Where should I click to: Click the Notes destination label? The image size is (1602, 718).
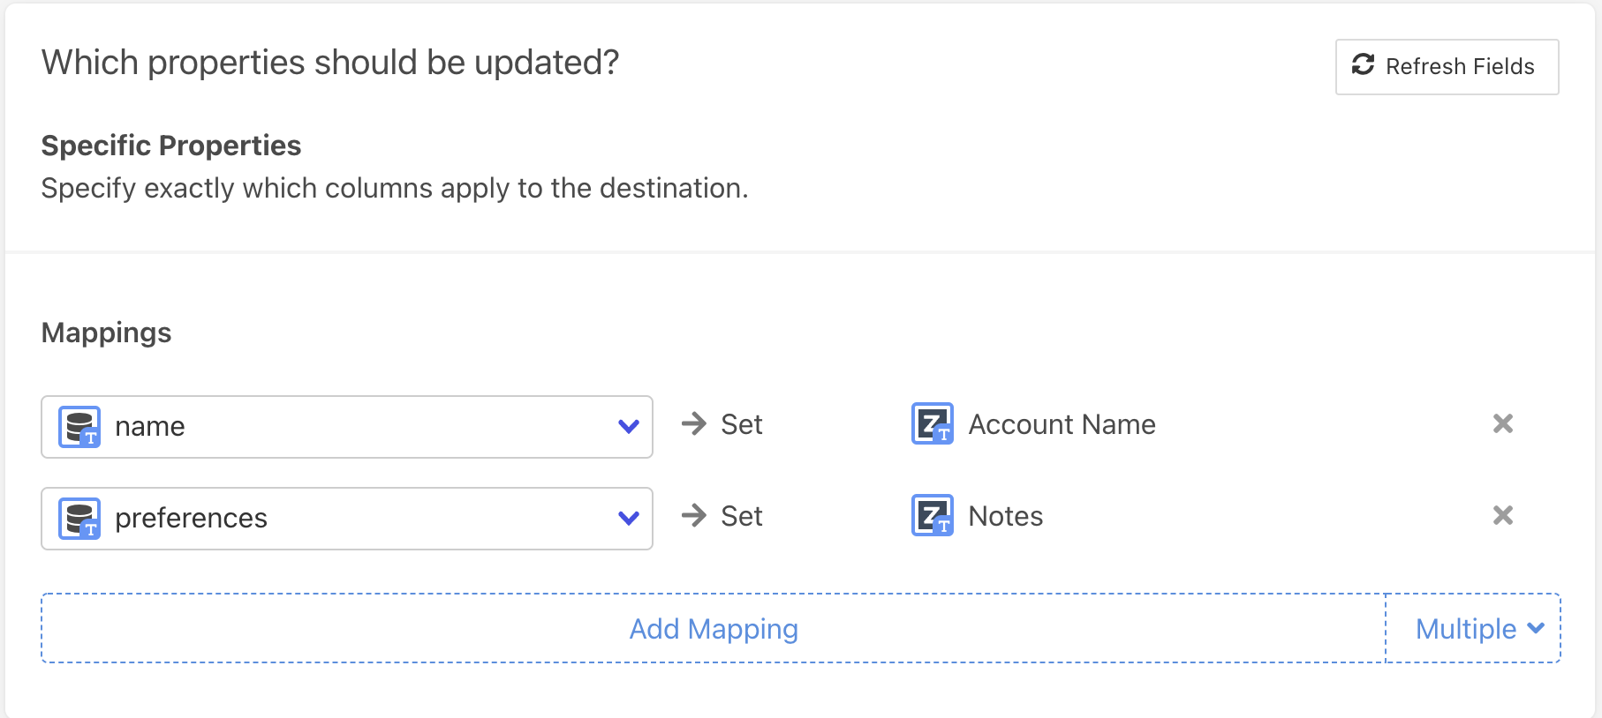pyautogui.click(x=1005, y=516)
